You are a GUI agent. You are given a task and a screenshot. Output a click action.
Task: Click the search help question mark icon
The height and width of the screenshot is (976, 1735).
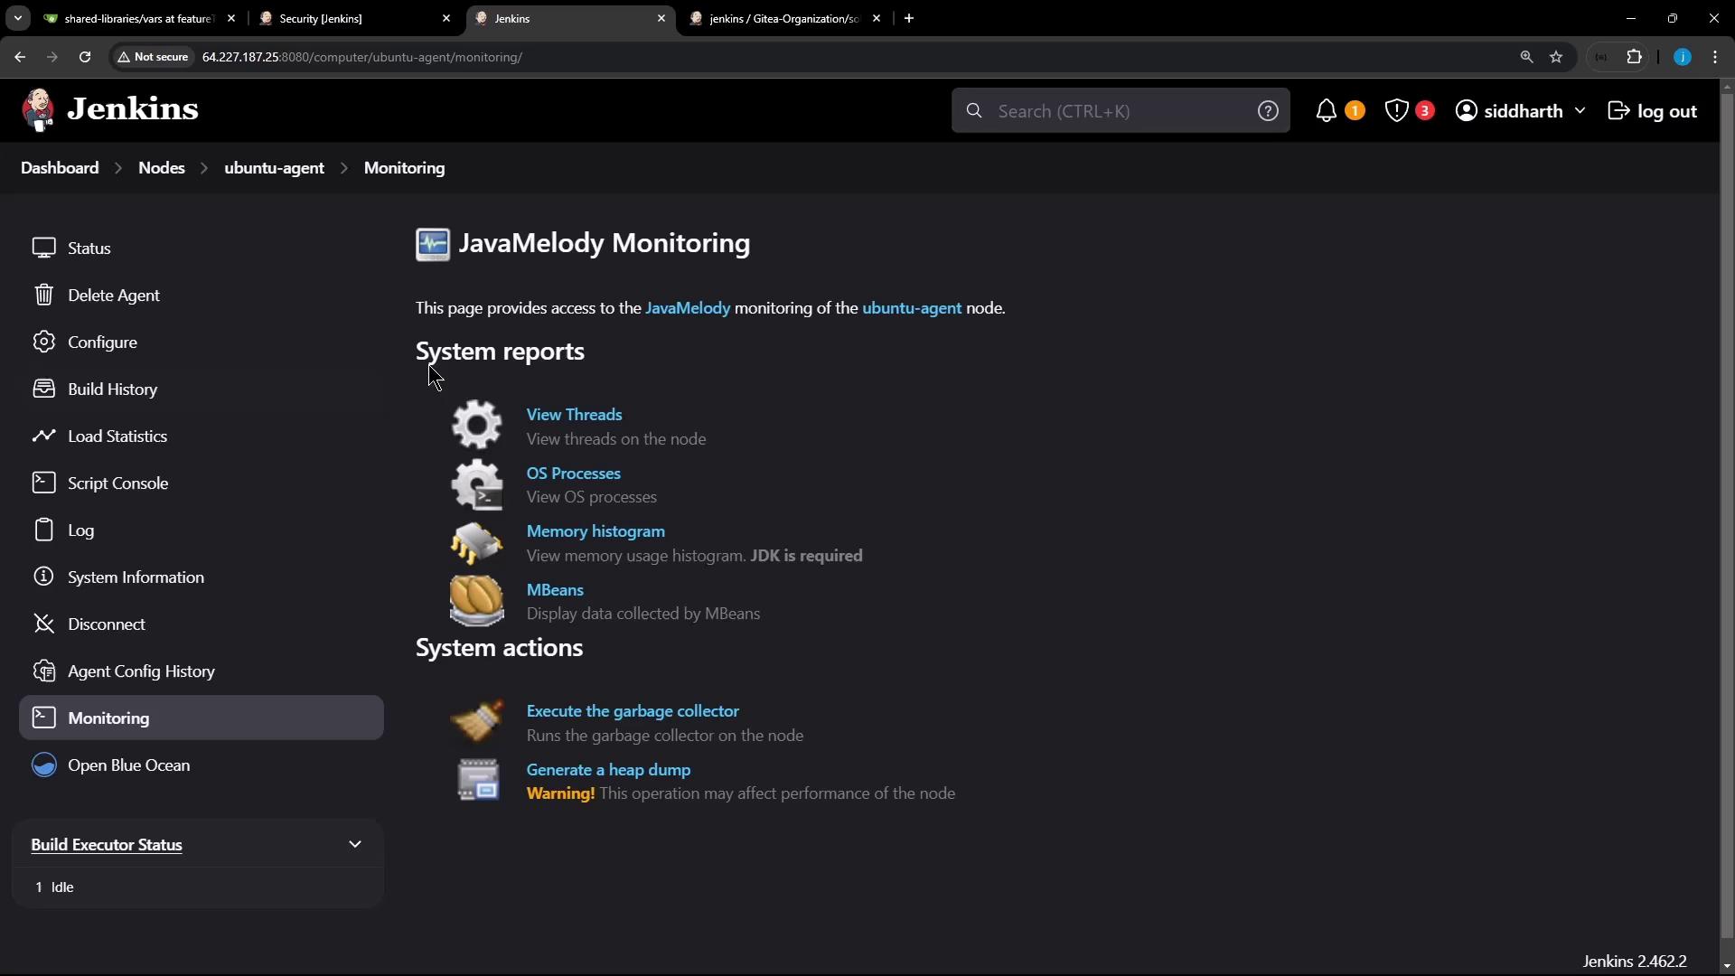(1268, 111)
